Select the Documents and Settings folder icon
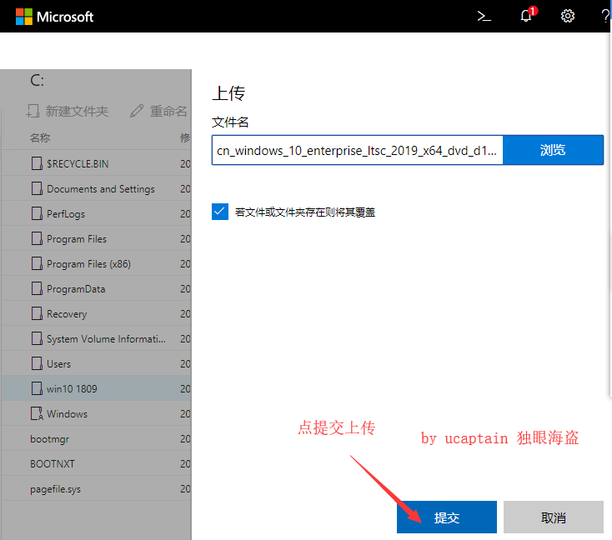The height and width of the screenshot is (540, 612). [x=37, y=188]
